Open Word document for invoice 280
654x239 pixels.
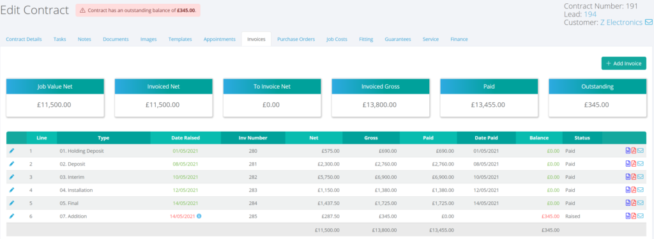[x=628, y=151]
